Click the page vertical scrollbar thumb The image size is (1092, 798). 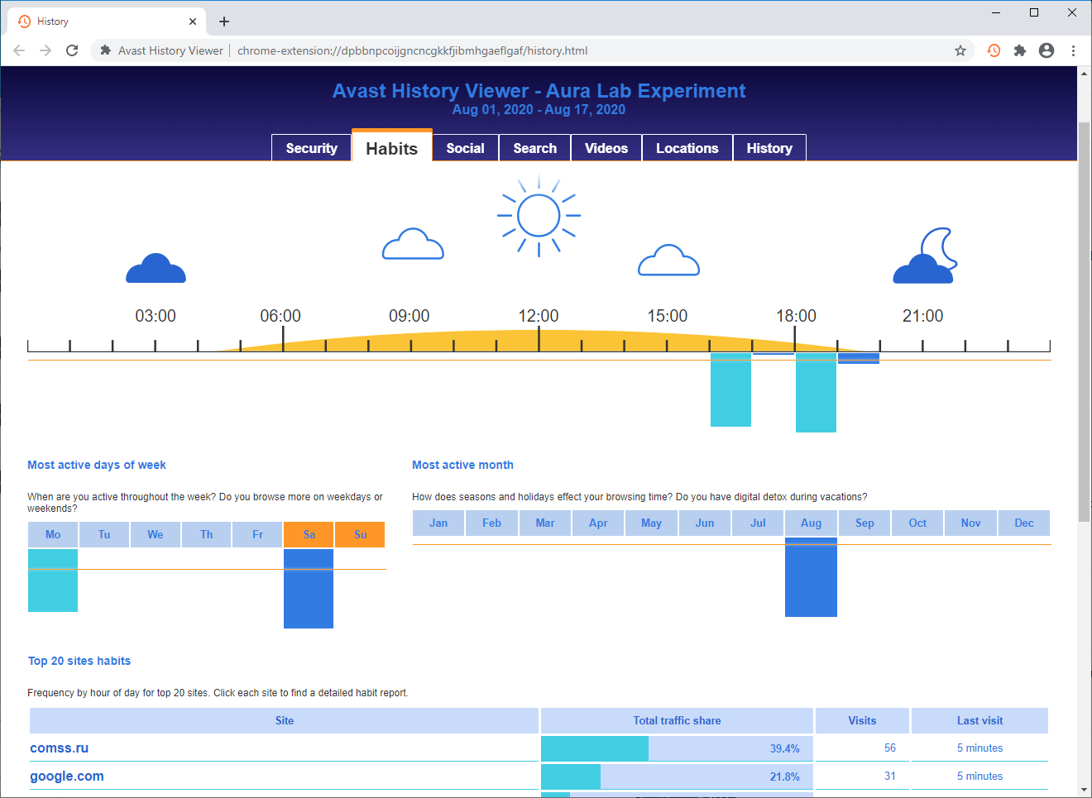[x=1084, y=323]
